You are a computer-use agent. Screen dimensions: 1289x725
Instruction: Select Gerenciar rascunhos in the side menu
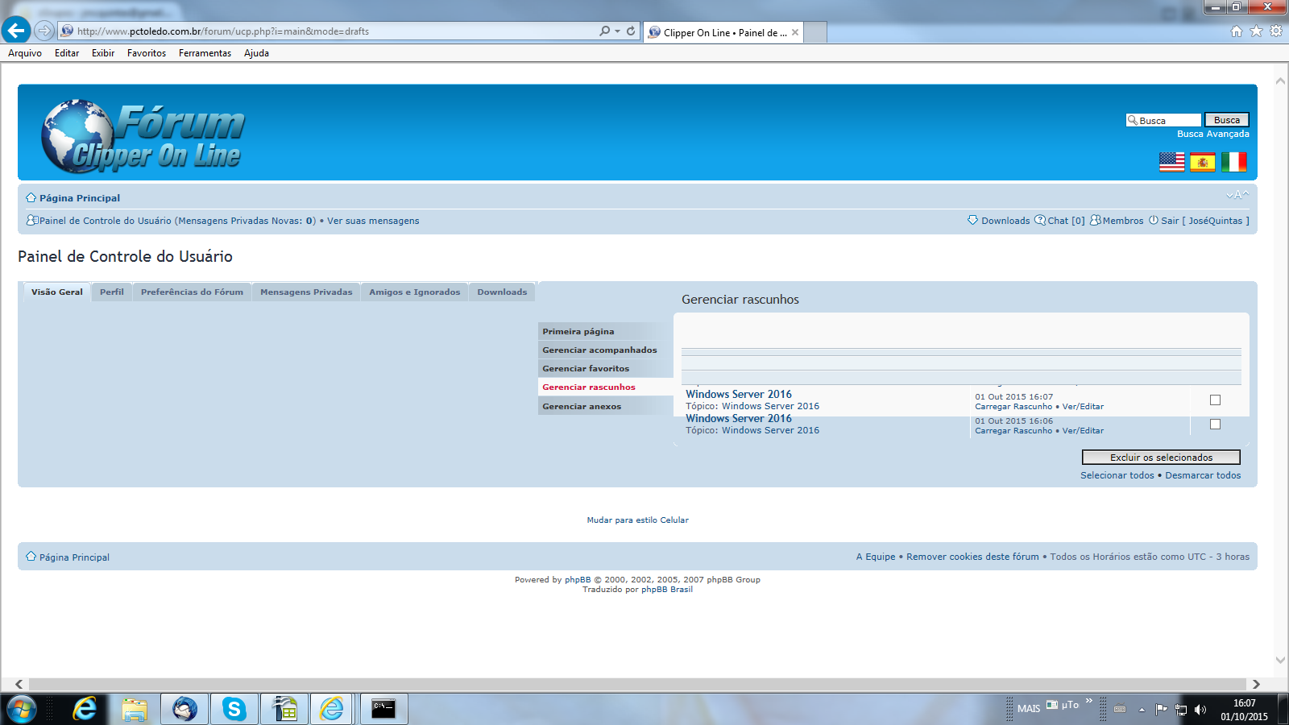coord(606,387)
